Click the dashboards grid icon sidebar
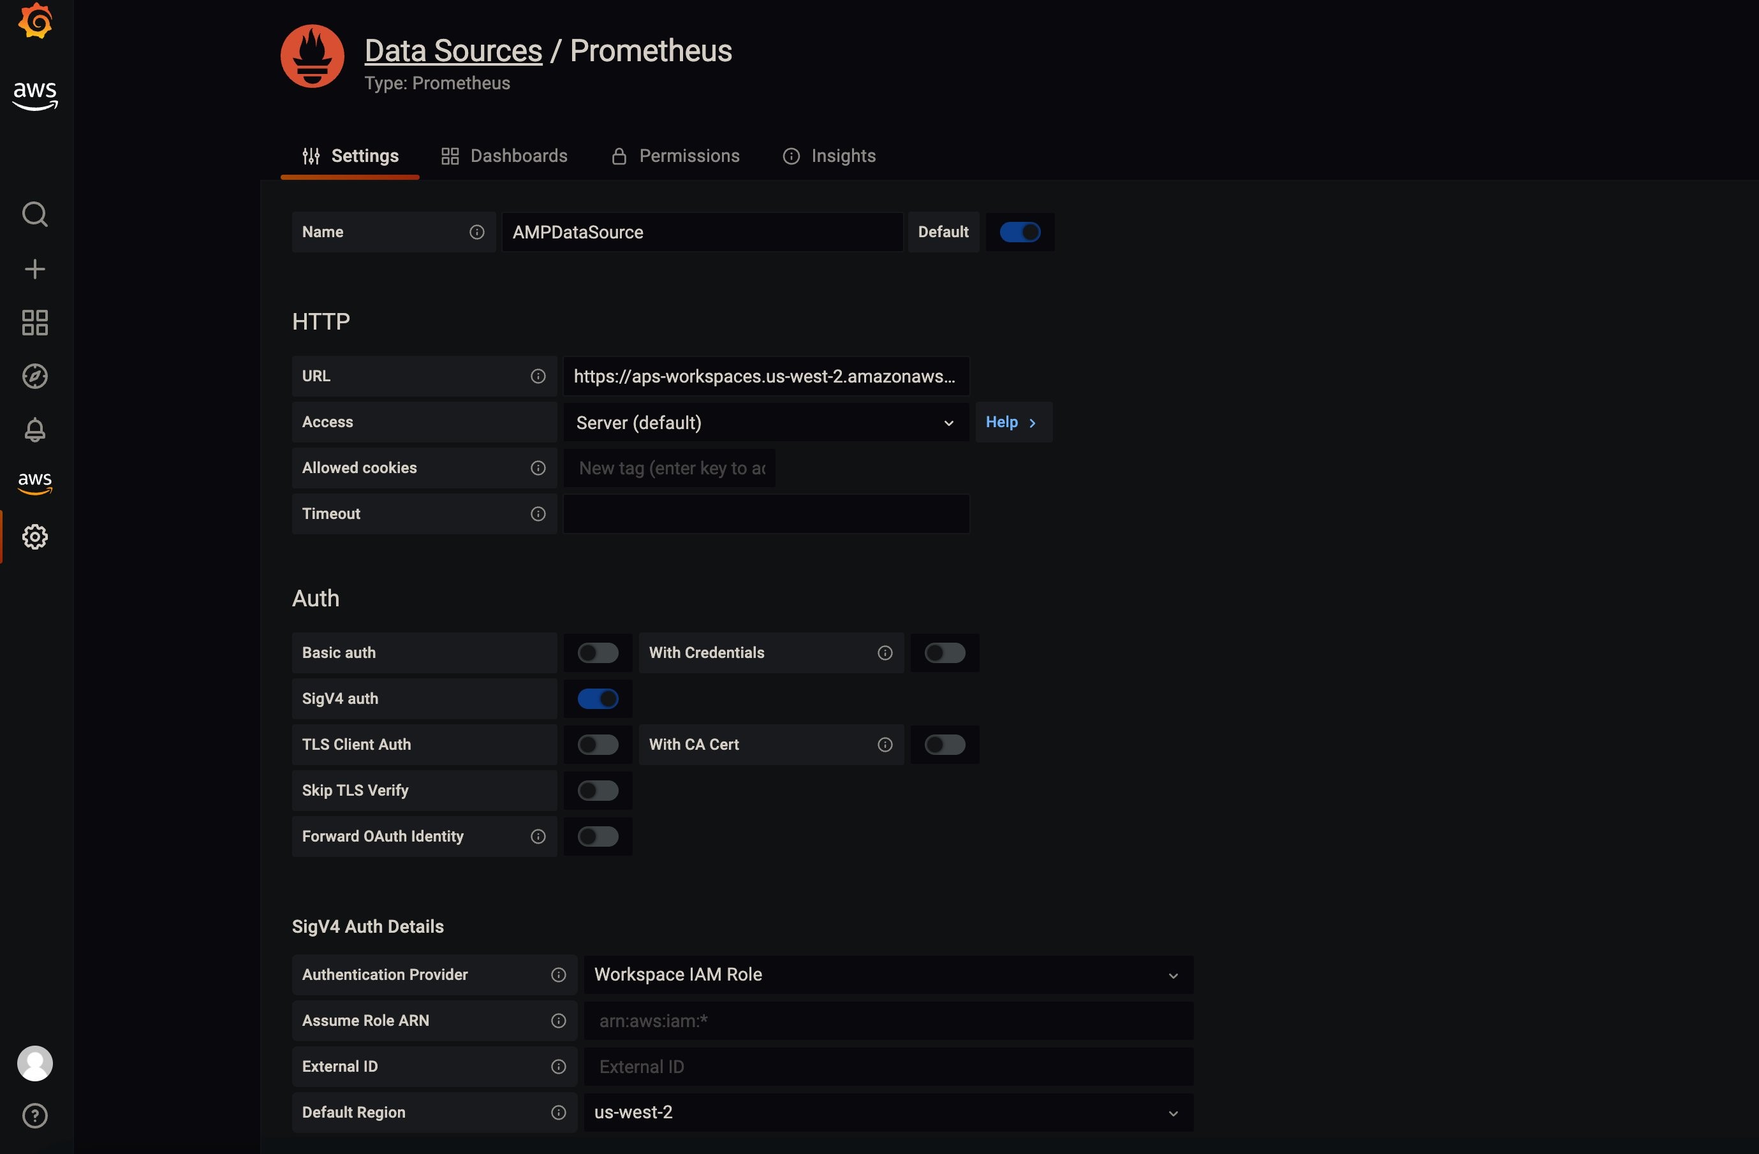 (35, 321)
